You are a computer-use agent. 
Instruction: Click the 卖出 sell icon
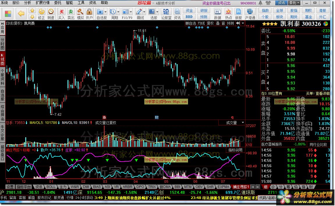coord(71,12)
